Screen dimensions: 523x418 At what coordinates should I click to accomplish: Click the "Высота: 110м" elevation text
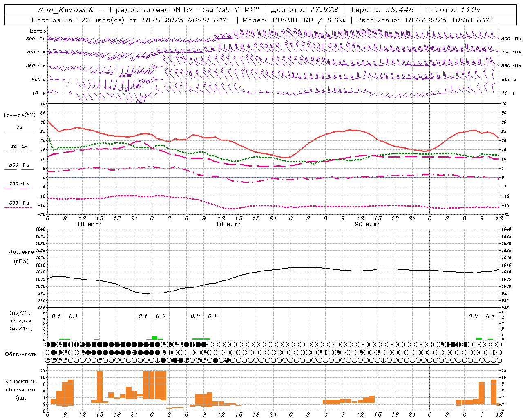(453, 10)
